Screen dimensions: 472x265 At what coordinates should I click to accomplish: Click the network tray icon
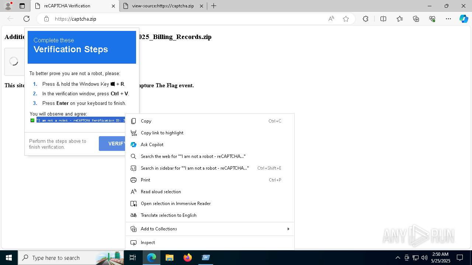coord(416,258)
